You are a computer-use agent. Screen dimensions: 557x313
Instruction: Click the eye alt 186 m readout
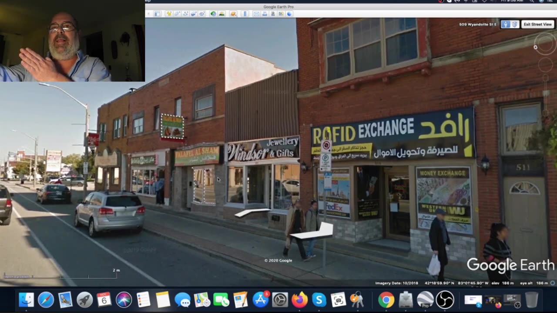pyautogui.click(x=534, y=283)
